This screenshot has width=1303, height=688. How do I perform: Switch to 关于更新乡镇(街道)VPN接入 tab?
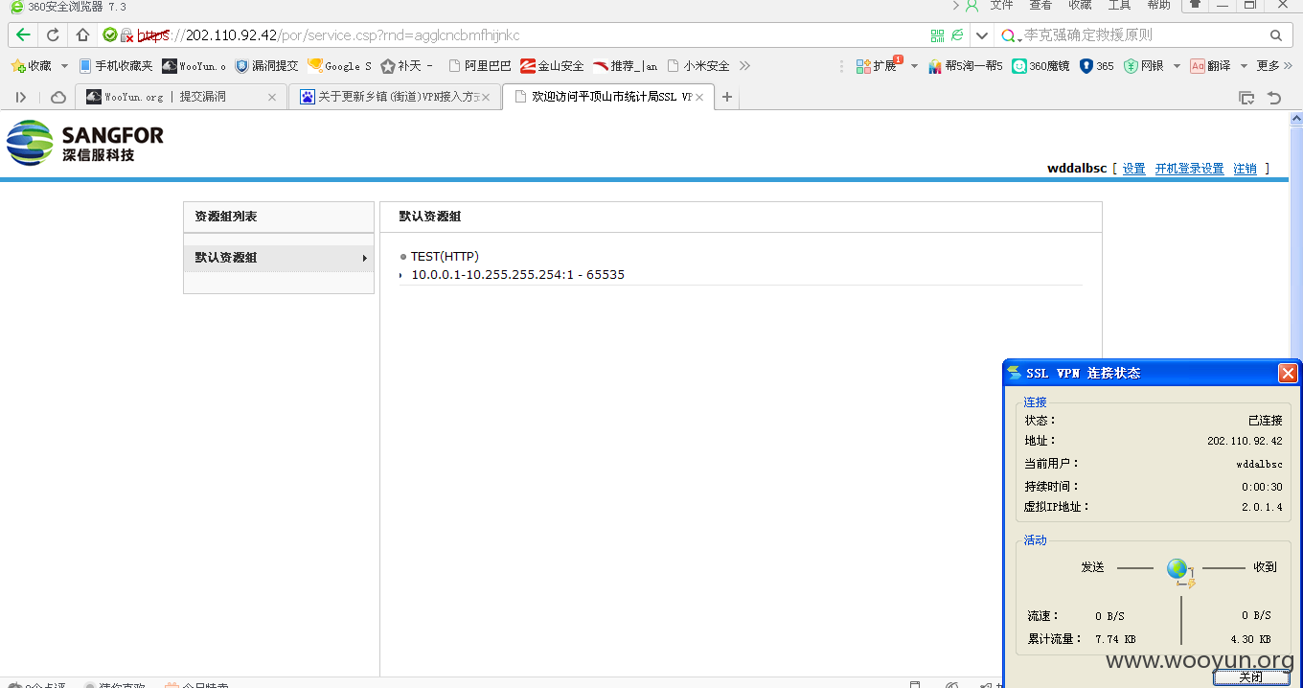coord(393,97)
